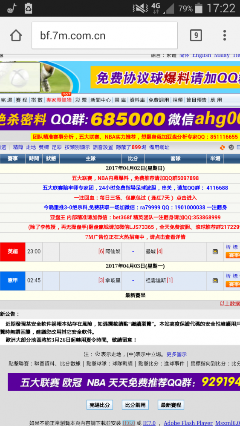The height and width of the screenshot is (426, 240).
Task: Click away team 曼城
Action: tap(150, 252)
